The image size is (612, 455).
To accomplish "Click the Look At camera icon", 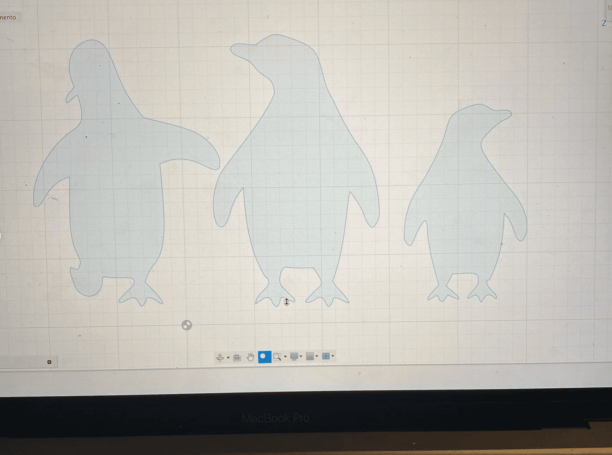I will click(237, 357).
